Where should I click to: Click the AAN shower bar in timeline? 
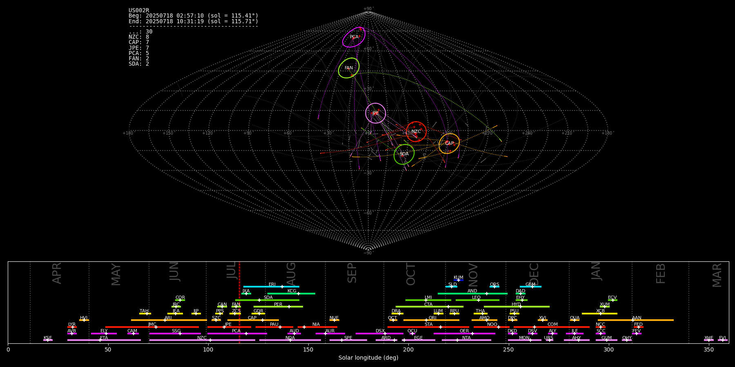[636, 320]
